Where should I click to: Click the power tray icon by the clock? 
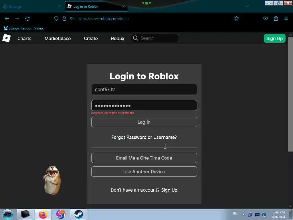pos(264,214)
